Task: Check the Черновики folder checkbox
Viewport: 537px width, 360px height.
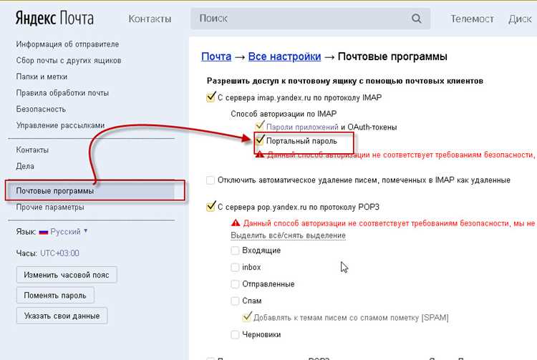Action: [x=235, y=334]
